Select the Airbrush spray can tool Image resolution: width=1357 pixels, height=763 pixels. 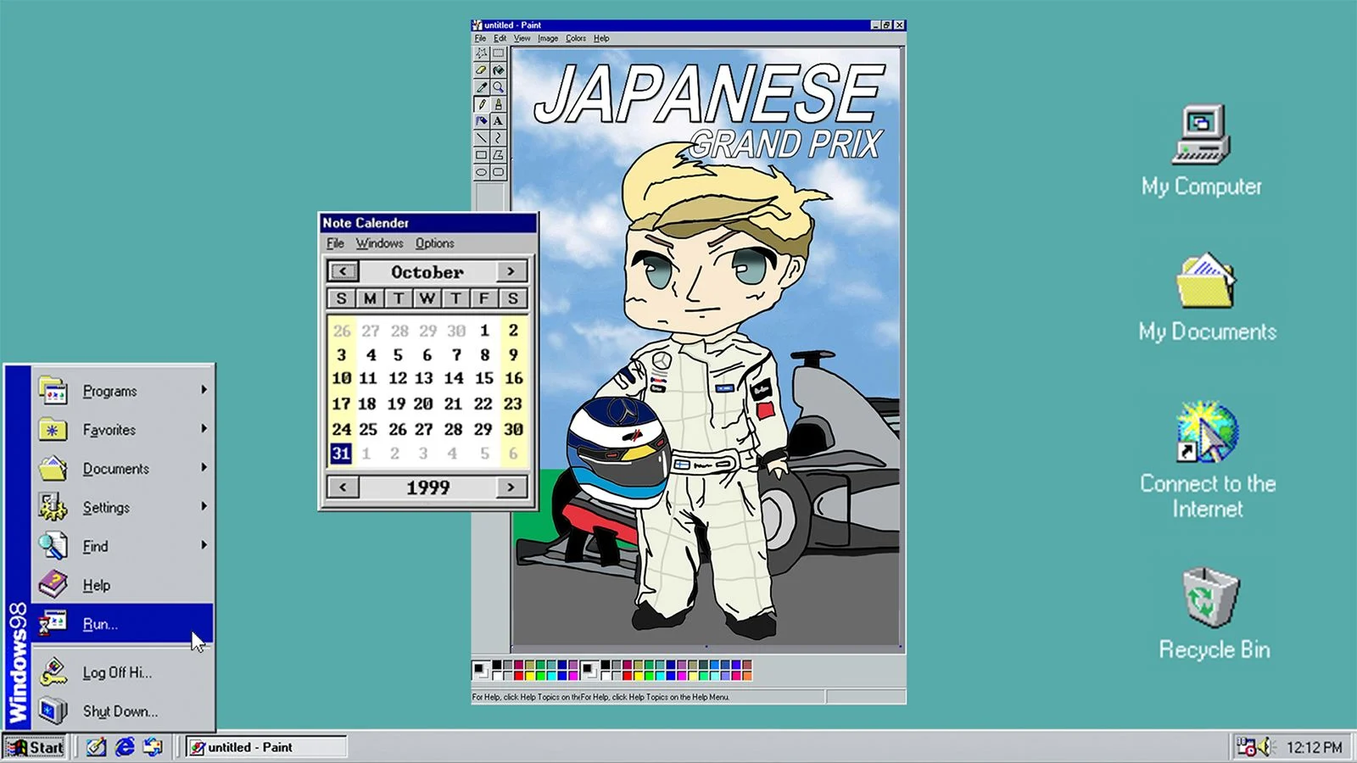coord(482,121)
